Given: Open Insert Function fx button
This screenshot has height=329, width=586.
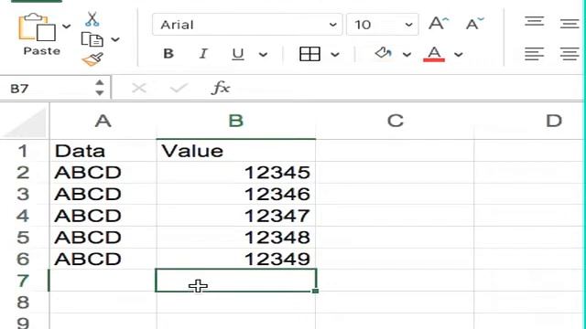Looking at the screenshot, I should 221,88.
